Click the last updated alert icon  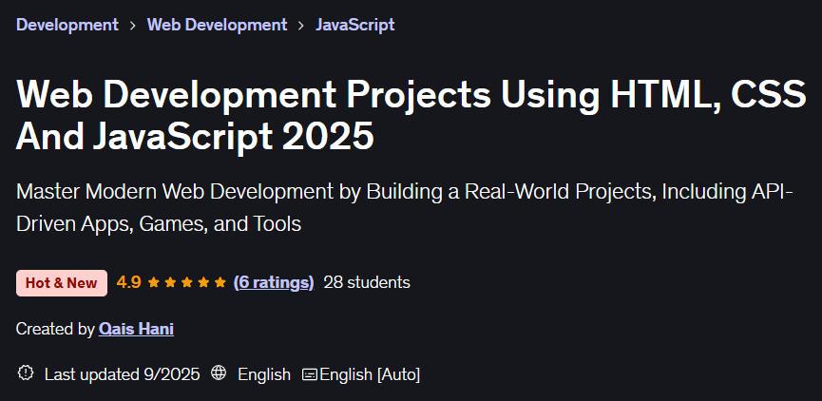[26, 373]
